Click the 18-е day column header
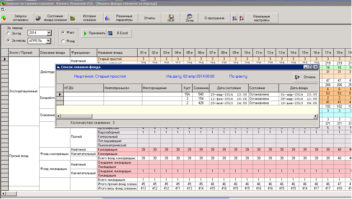Image resolution: width=352 pixels, height=199 pixels. 339,53
